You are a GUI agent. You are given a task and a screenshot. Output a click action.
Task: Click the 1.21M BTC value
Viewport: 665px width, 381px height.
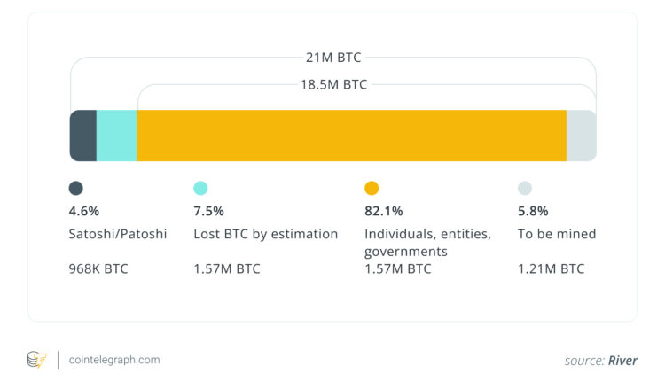(x=551, y=268)
